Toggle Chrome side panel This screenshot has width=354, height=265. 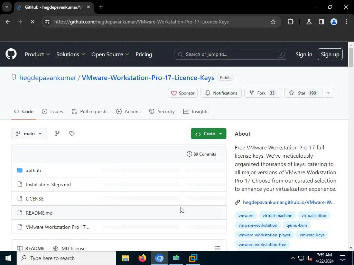[x=321, y=22]
